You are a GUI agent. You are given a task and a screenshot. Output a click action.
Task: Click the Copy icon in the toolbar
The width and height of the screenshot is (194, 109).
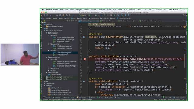tap(60, 15)
